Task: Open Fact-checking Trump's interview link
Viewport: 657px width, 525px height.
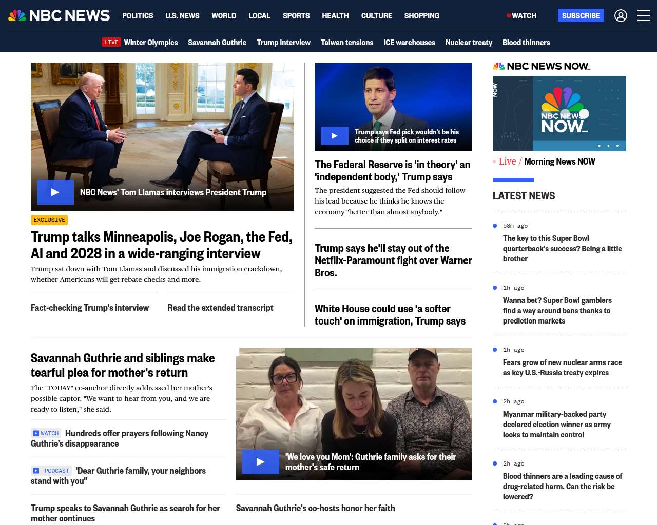Action: pos(90,308)
